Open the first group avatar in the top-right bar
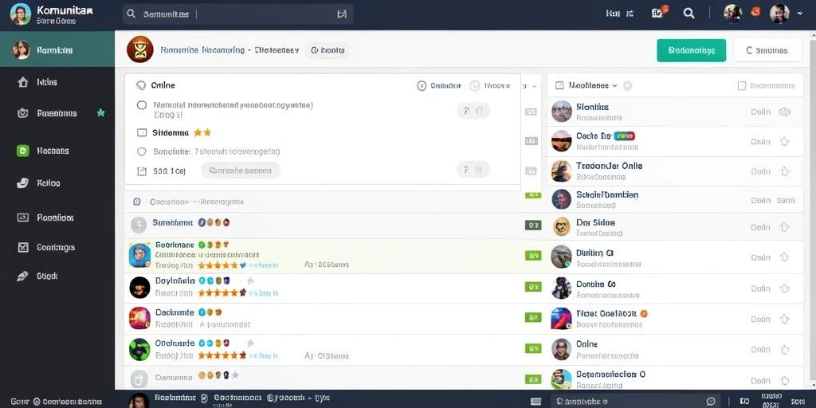 click(x=733, y=14)
